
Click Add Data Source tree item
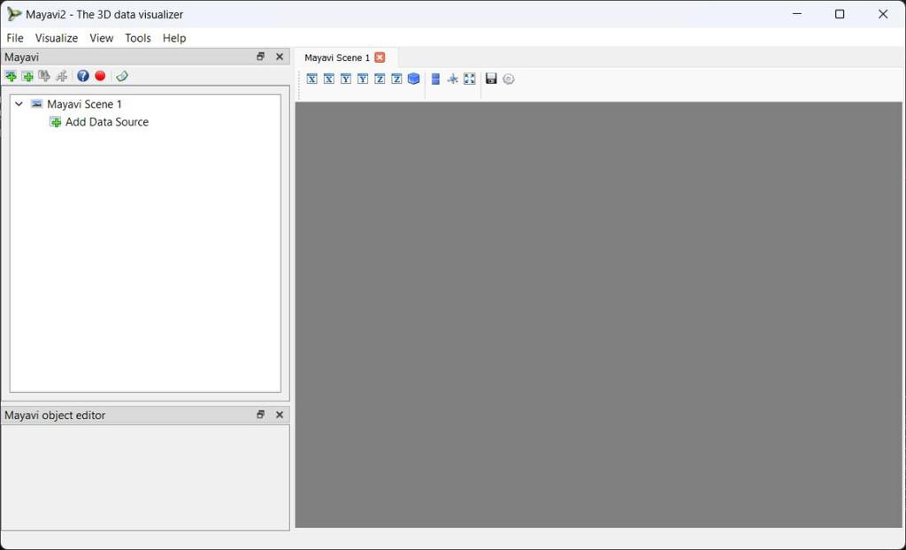pyautogui.click(x=107, y=122)
